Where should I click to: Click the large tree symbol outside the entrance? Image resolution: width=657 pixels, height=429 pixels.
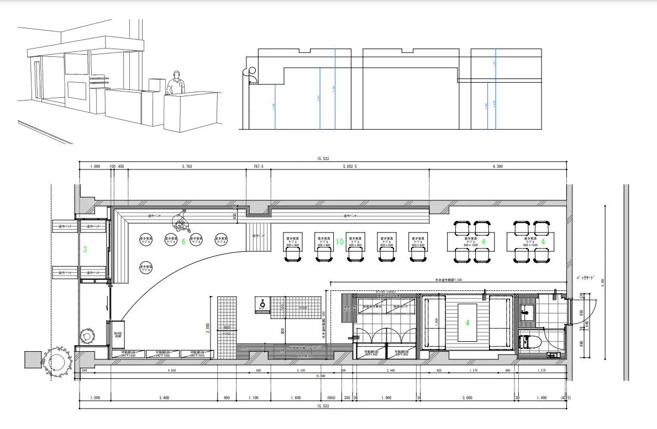tap(56, 362)
